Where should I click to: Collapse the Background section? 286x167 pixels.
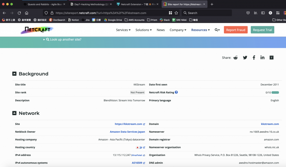tap(15, 74)
